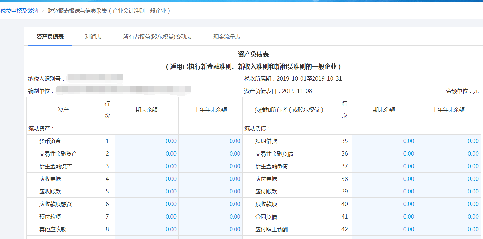Screen dimensions: 483x239
Task: Edit 合同负债 期末余额 field
Action: tap(384, 217)
